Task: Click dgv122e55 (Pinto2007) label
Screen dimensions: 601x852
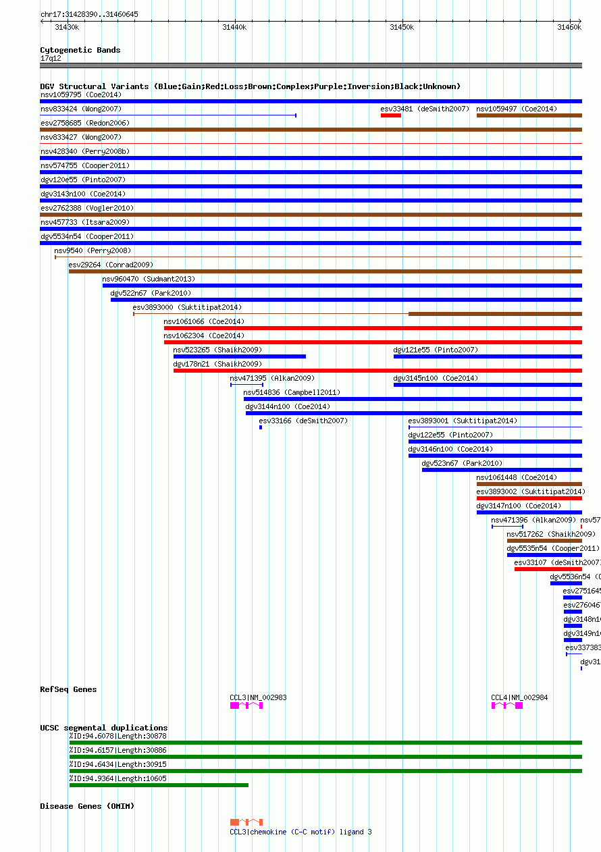Action: [451, 435]
